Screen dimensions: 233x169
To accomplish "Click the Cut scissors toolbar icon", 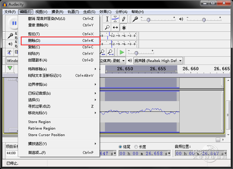I will click(9, 52).
